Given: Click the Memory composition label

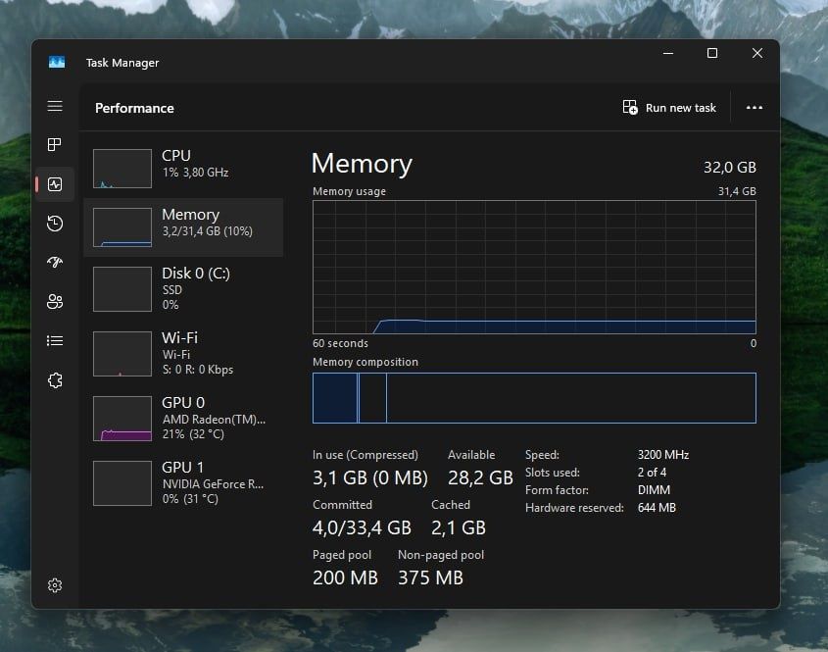Looking at the screenshot, I should coord(365,362).
